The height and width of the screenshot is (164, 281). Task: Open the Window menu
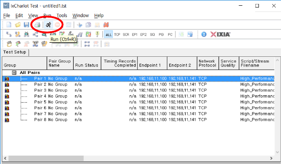pyautogui.click(x=80, y=15)
